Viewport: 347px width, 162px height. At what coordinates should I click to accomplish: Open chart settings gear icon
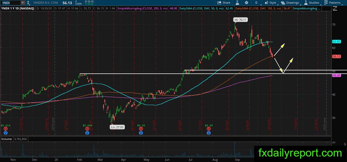tap(247, 3)
